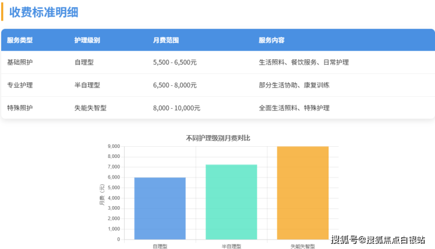Screen dimensions: 435x249
Task: Click the 护理级别 column header
Action: 87,41
